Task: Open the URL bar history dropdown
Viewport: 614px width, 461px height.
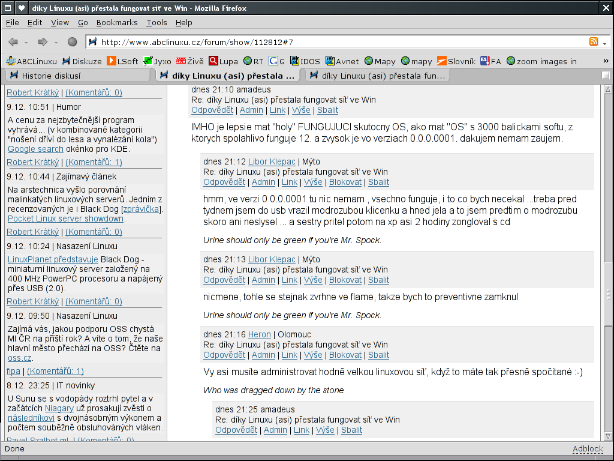Action: coord(604,43)
